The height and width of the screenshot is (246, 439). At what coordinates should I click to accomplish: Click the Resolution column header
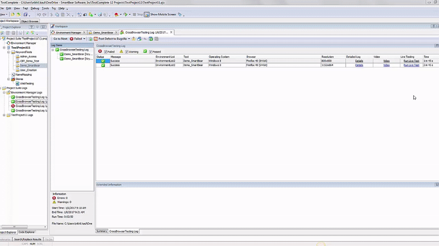pyautogui.click(x=328, y=56)
